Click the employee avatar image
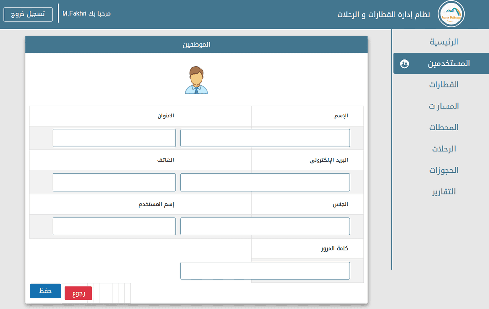The image size is (489, 309). pyautogui.click(x=196, y=80)
